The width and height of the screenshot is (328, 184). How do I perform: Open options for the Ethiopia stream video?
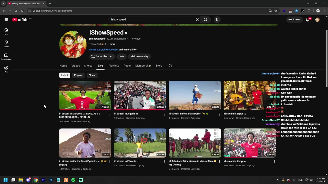pyautogui.click(x=165, y=162)
